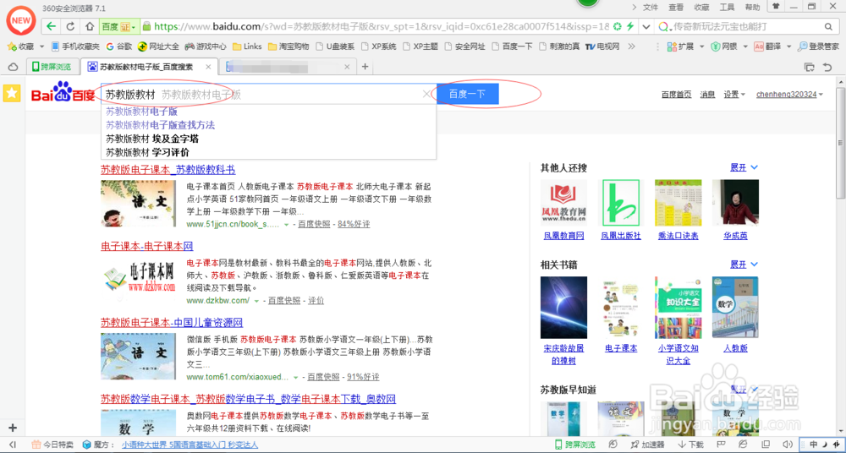Open the 文件 menu
Viewport: 846px width, 453px height.
(651, 7)
